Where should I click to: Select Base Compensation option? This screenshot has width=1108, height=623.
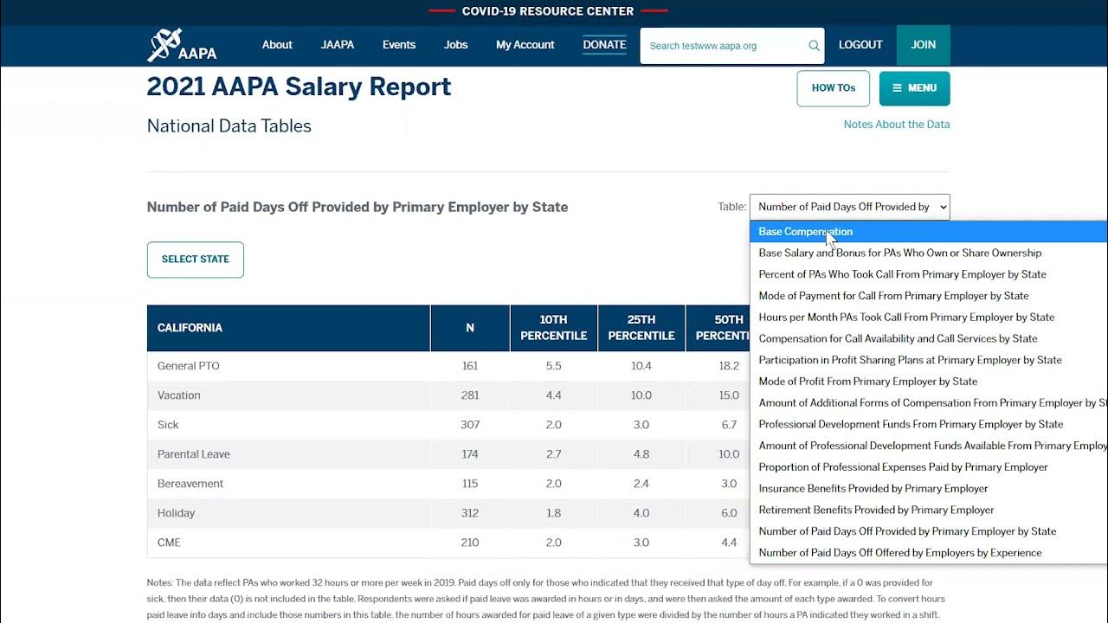tap(929, 232)
